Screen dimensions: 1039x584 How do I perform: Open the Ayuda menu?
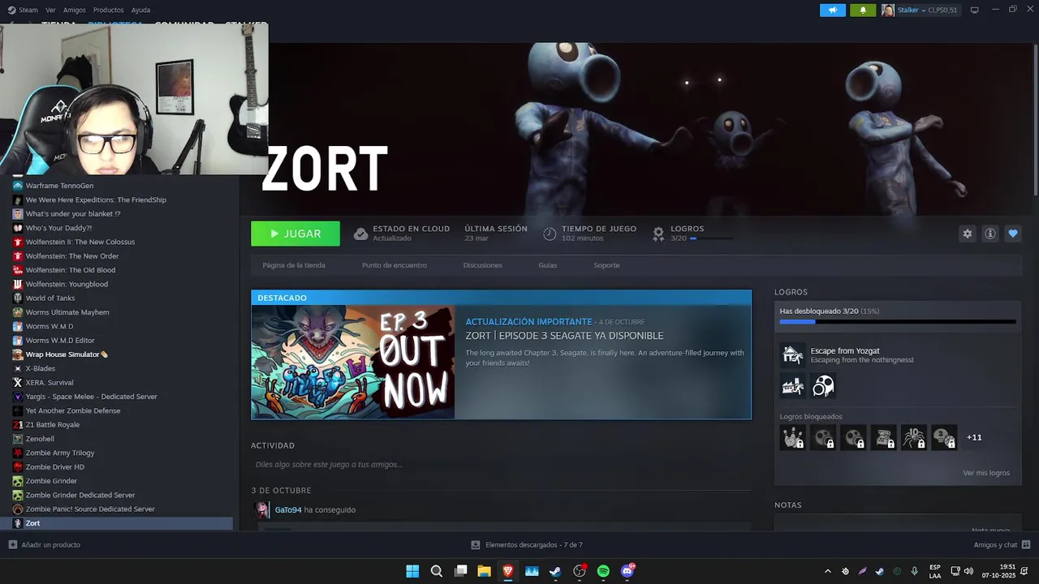coord(140,10)
